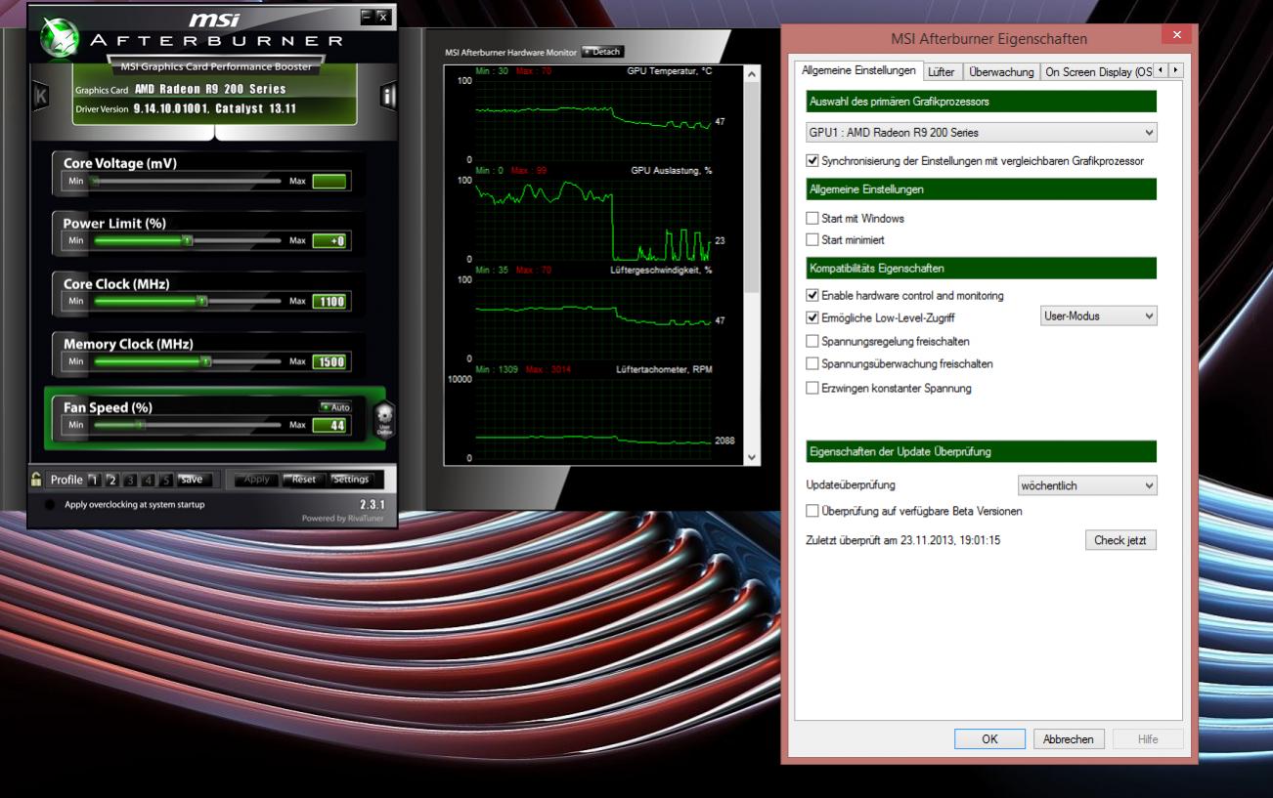
Task: Load profile slot 2
Action: 111,480
